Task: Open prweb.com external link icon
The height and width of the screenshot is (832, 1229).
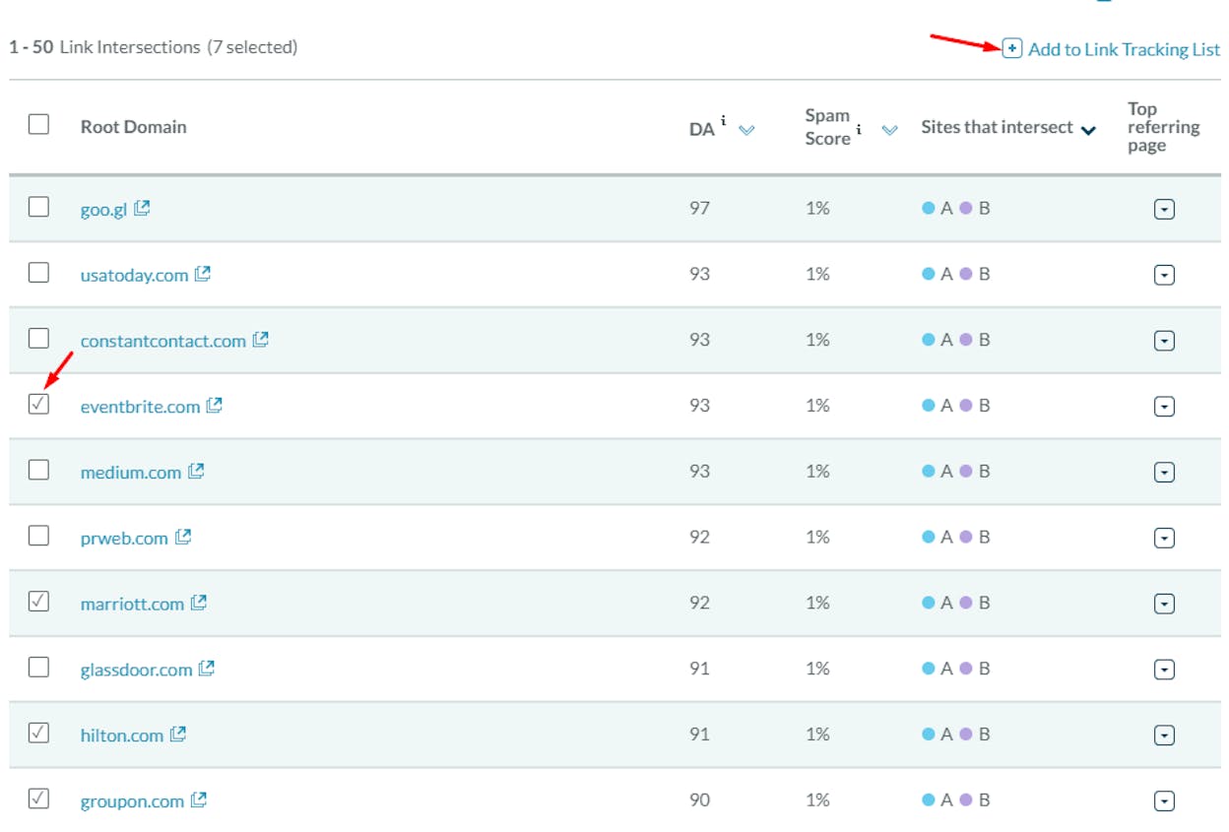Action: 183,537
